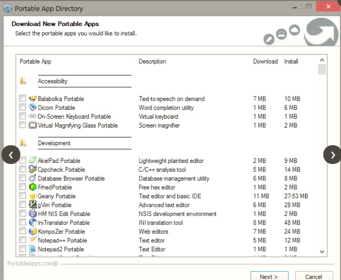Enable the IniTranslator Portable checkbox

point(23,222)
